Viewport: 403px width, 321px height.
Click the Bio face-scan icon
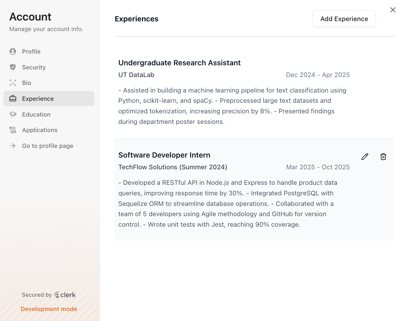(13, 83)
